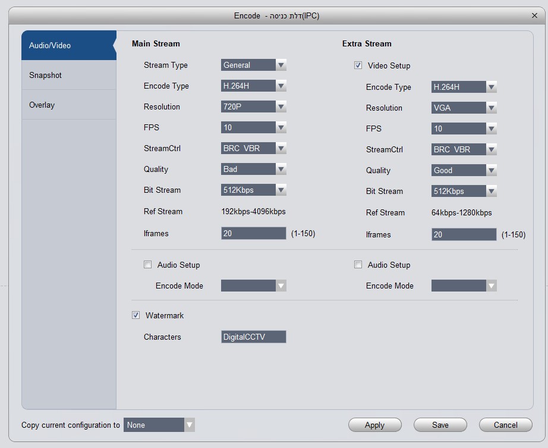
Task: Change Main Stream FPS dropdown
Action: [x=253, y=127]
